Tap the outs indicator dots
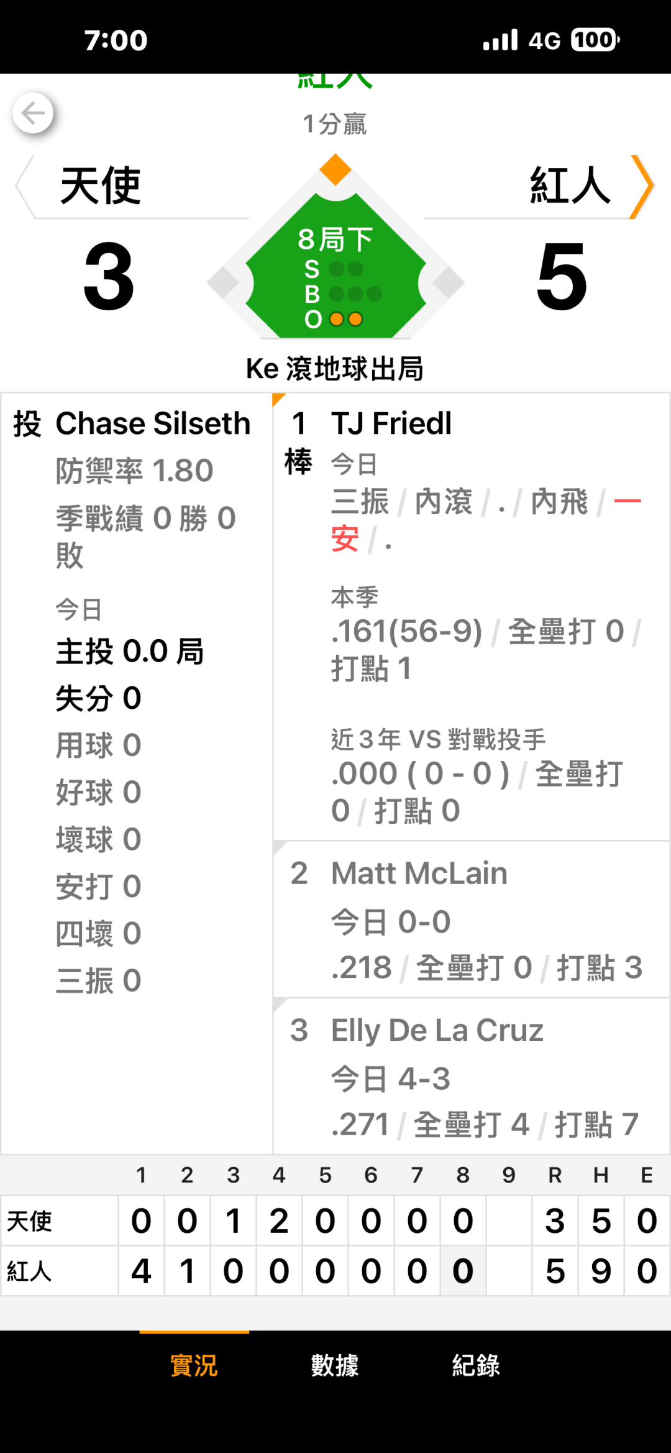 click(x=345, y=320)
